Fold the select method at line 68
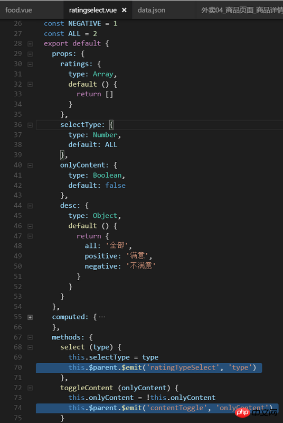This screenshot has height=423, width=283. point(30,347)
